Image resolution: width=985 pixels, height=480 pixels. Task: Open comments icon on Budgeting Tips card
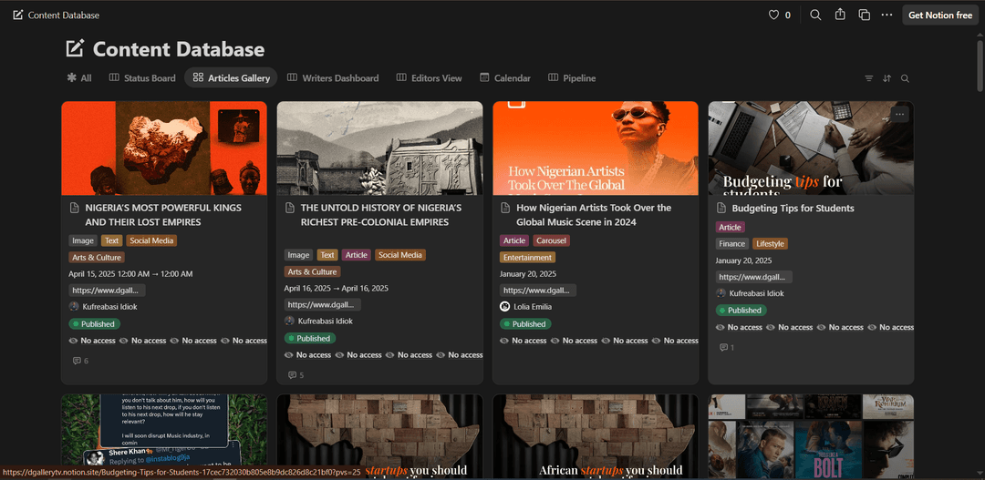(x=724, y=348)
